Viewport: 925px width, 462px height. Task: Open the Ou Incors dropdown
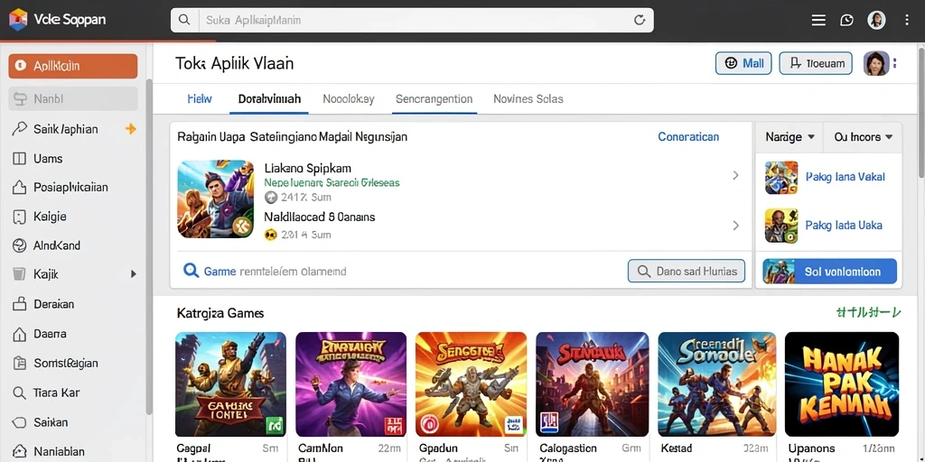pyautogui.click(x=863, y=137)
